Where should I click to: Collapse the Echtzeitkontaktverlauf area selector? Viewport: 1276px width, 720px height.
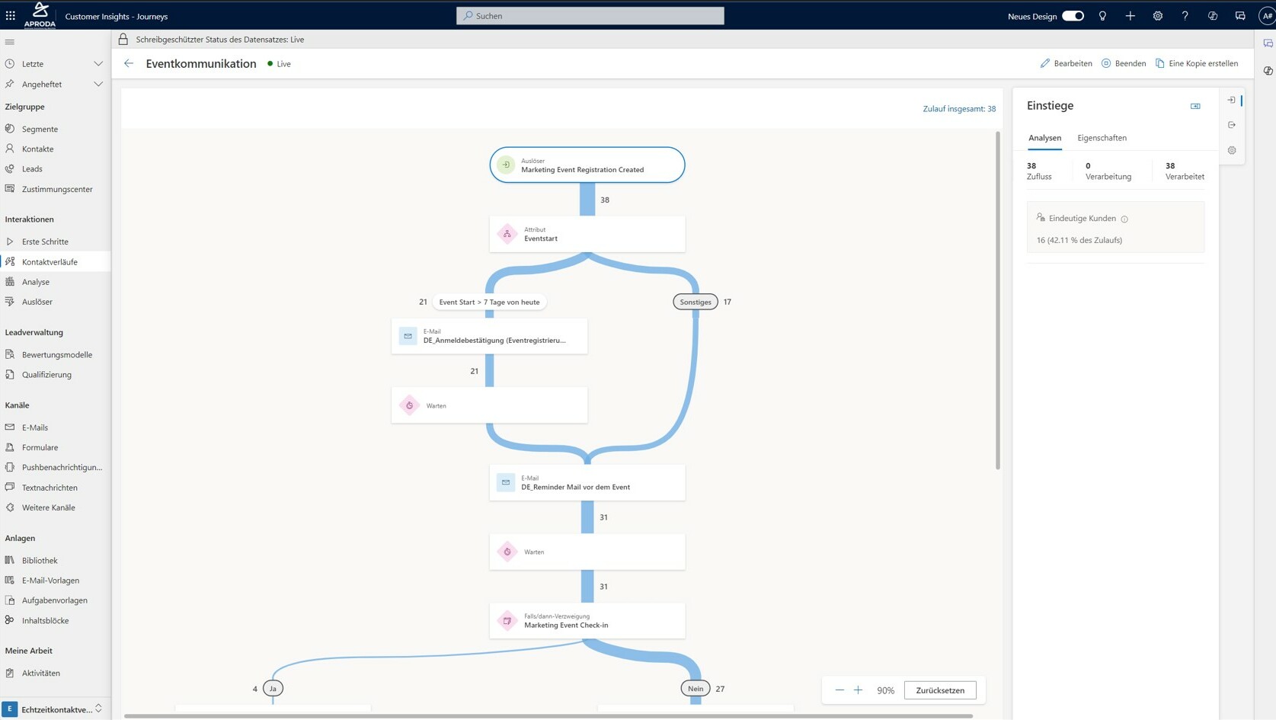coord(98,709)
